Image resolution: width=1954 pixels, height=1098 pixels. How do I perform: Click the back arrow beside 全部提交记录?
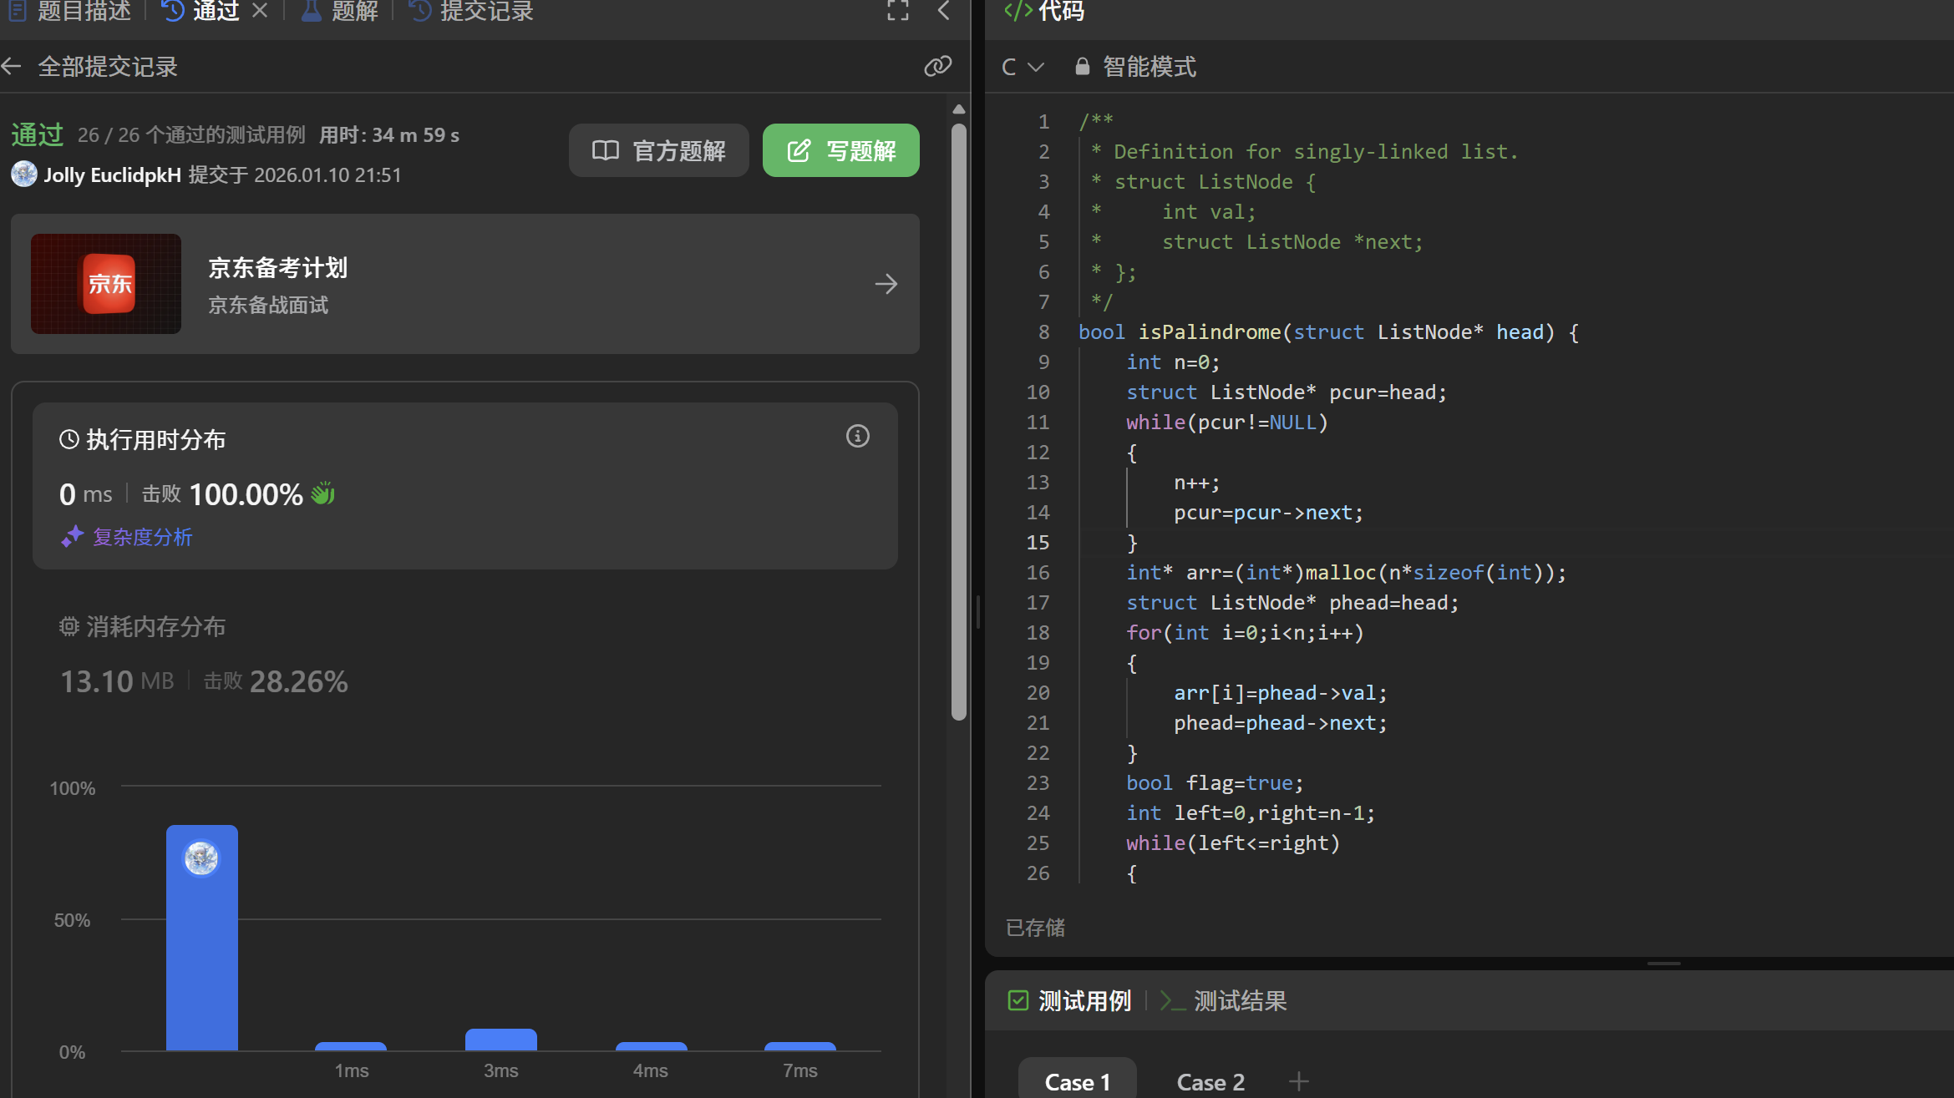pyautogui.click(x=12, y=67)
